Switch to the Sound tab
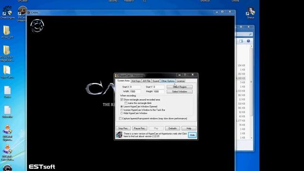The image size is (304, 171). coord(156,81)
